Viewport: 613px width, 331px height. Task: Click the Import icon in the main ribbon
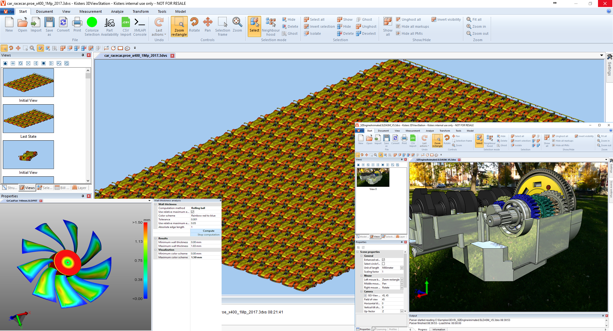pos(36,25)
